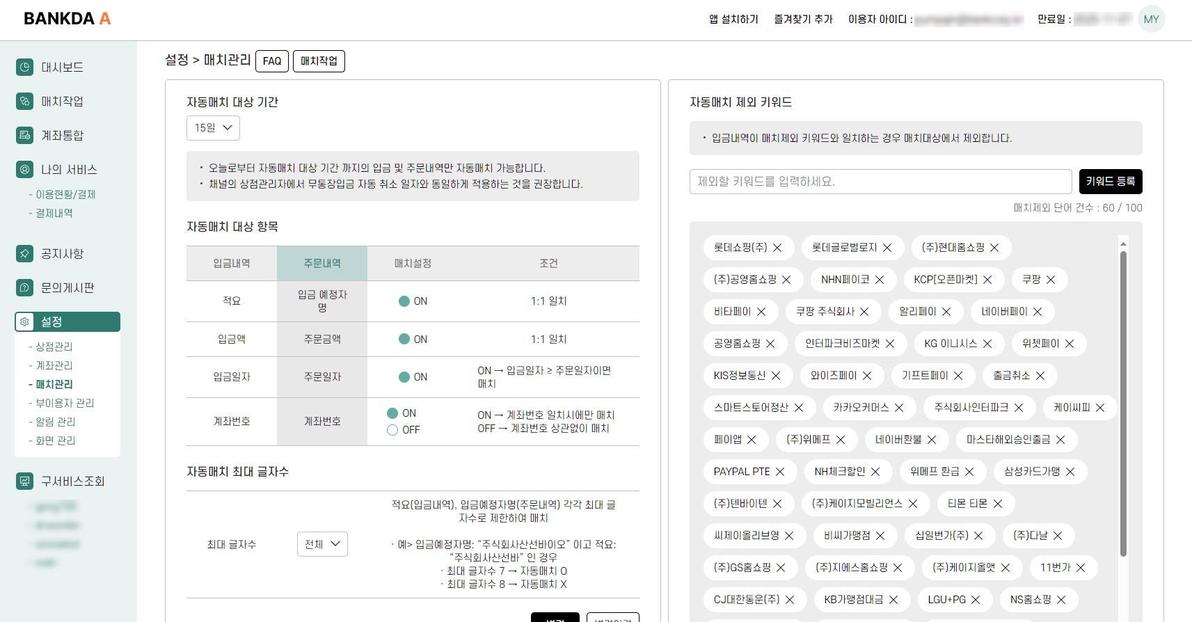Delete the 삼성카드가맹 keyword tag
Image resolution: width=1192 pixels, height=622 pixels.
coord(1070,472)
